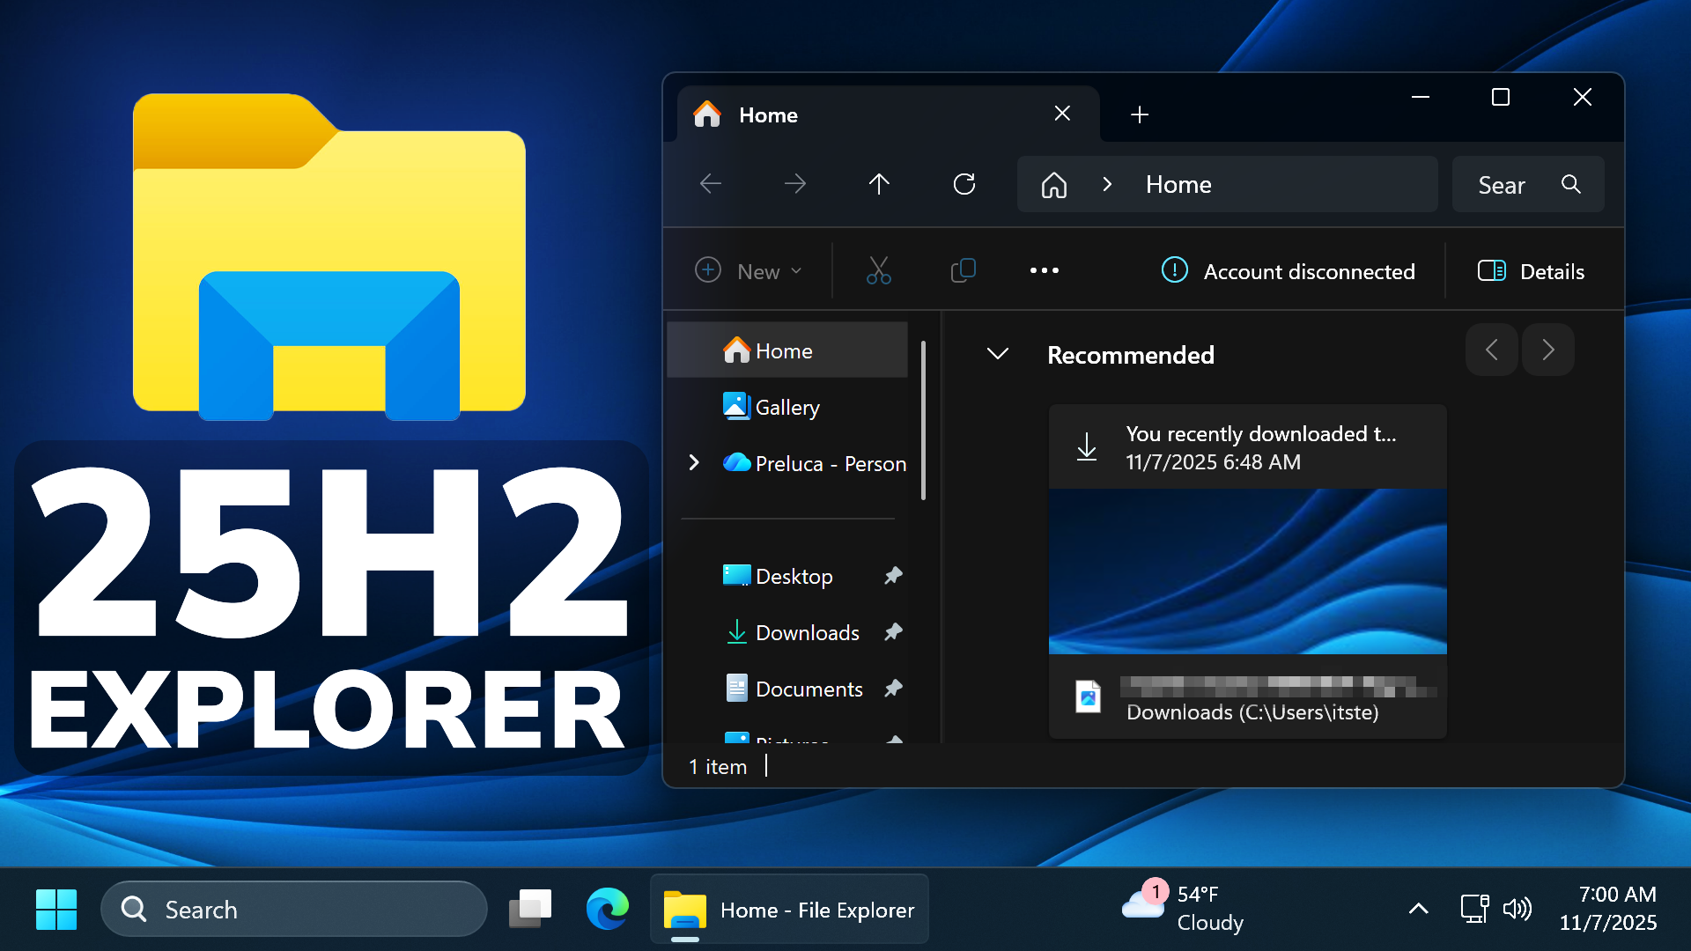The width and height of the screenshot is (1691, 951).
Task: Unpin Documents from the sidebar
Action: tap(893, 688)
